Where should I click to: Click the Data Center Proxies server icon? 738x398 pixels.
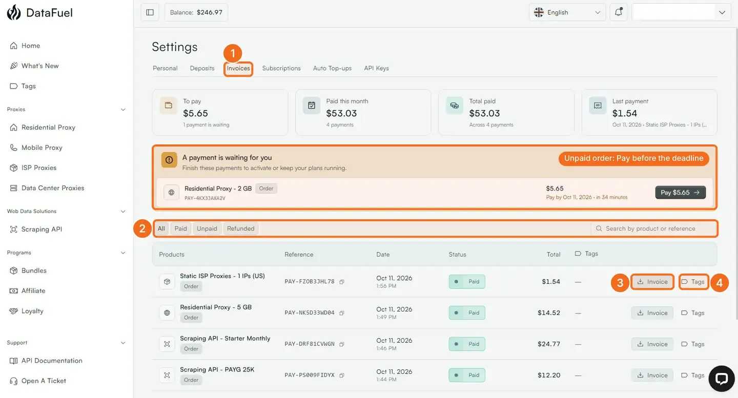coord(14,188)
